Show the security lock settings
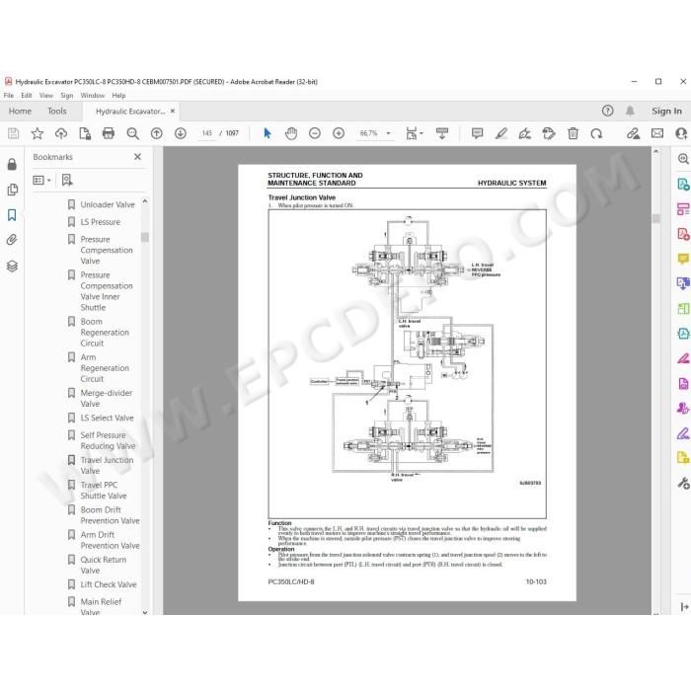The height and width of the screenshot is (691, 691). click(12, 165)
